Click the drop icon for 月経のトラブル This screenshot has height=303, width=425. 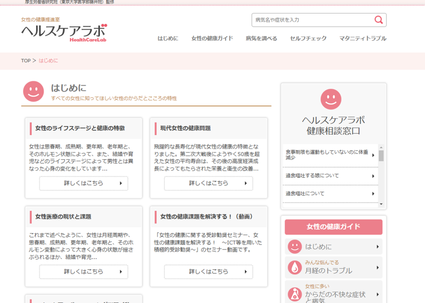[x=295, y=267]
